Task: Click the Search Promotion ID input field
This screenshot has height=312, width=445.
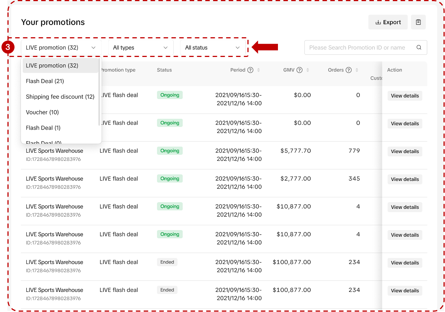Action: click(357, 48)
